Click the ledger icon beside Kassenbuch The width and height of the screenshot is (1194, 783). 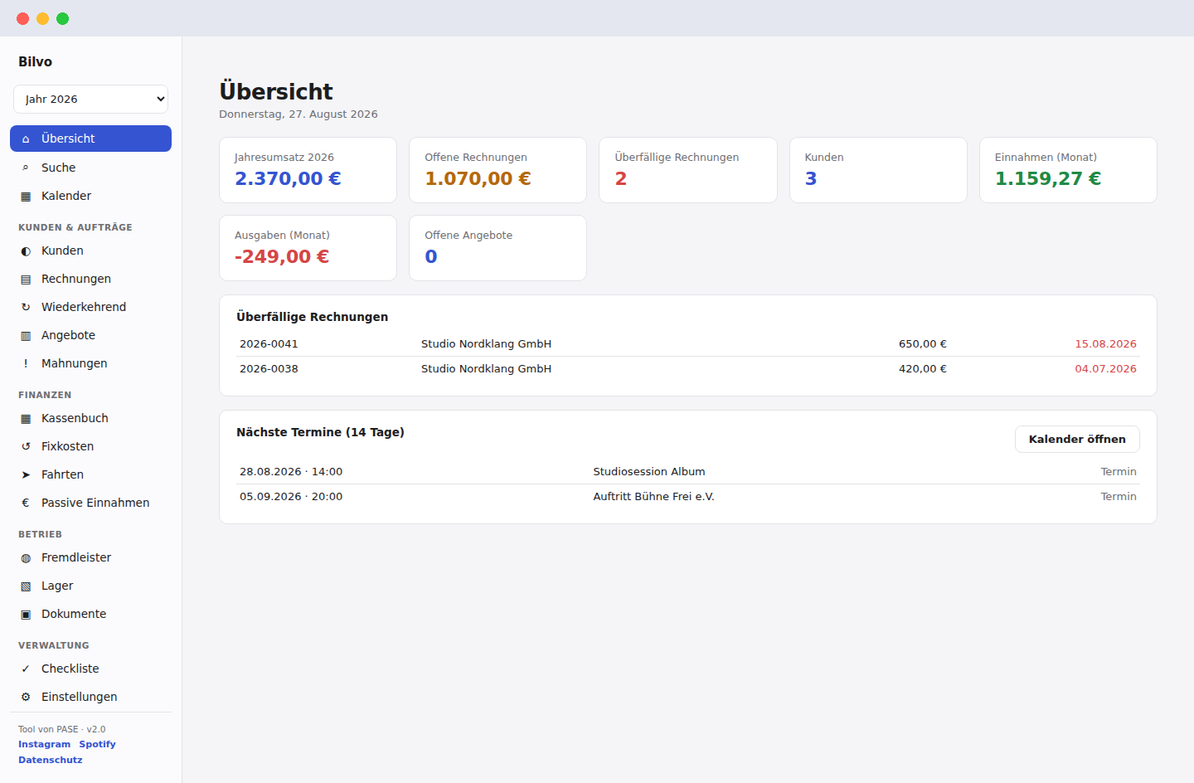[x=26, y=419]
